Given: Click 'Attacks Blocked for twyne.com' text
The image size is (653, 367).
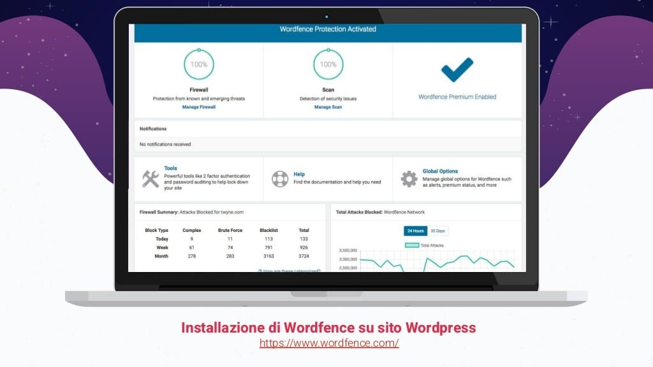Looking at the screenshot, I should 212,212.
